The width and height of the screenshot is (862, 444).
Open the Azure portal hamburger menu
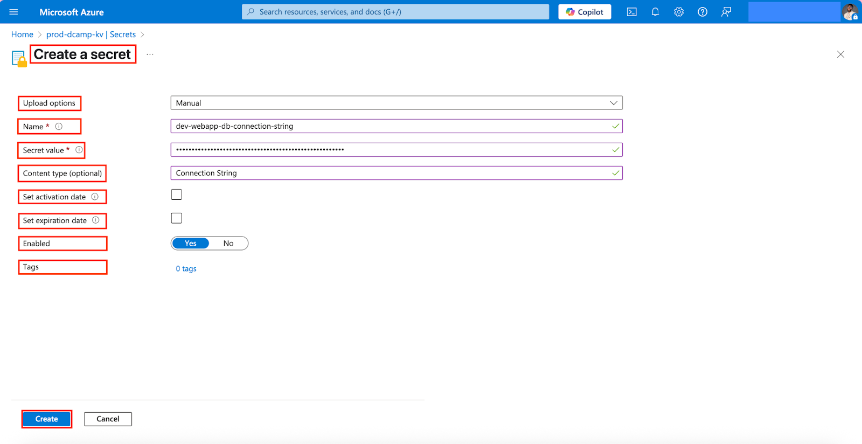[14, 12]
